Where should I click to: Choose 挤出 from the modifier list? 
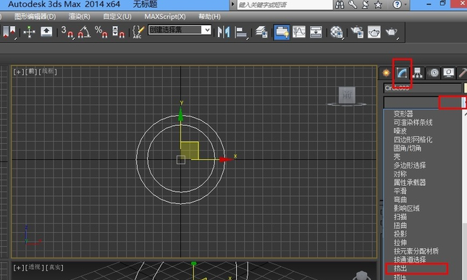[x=400, y=268]
